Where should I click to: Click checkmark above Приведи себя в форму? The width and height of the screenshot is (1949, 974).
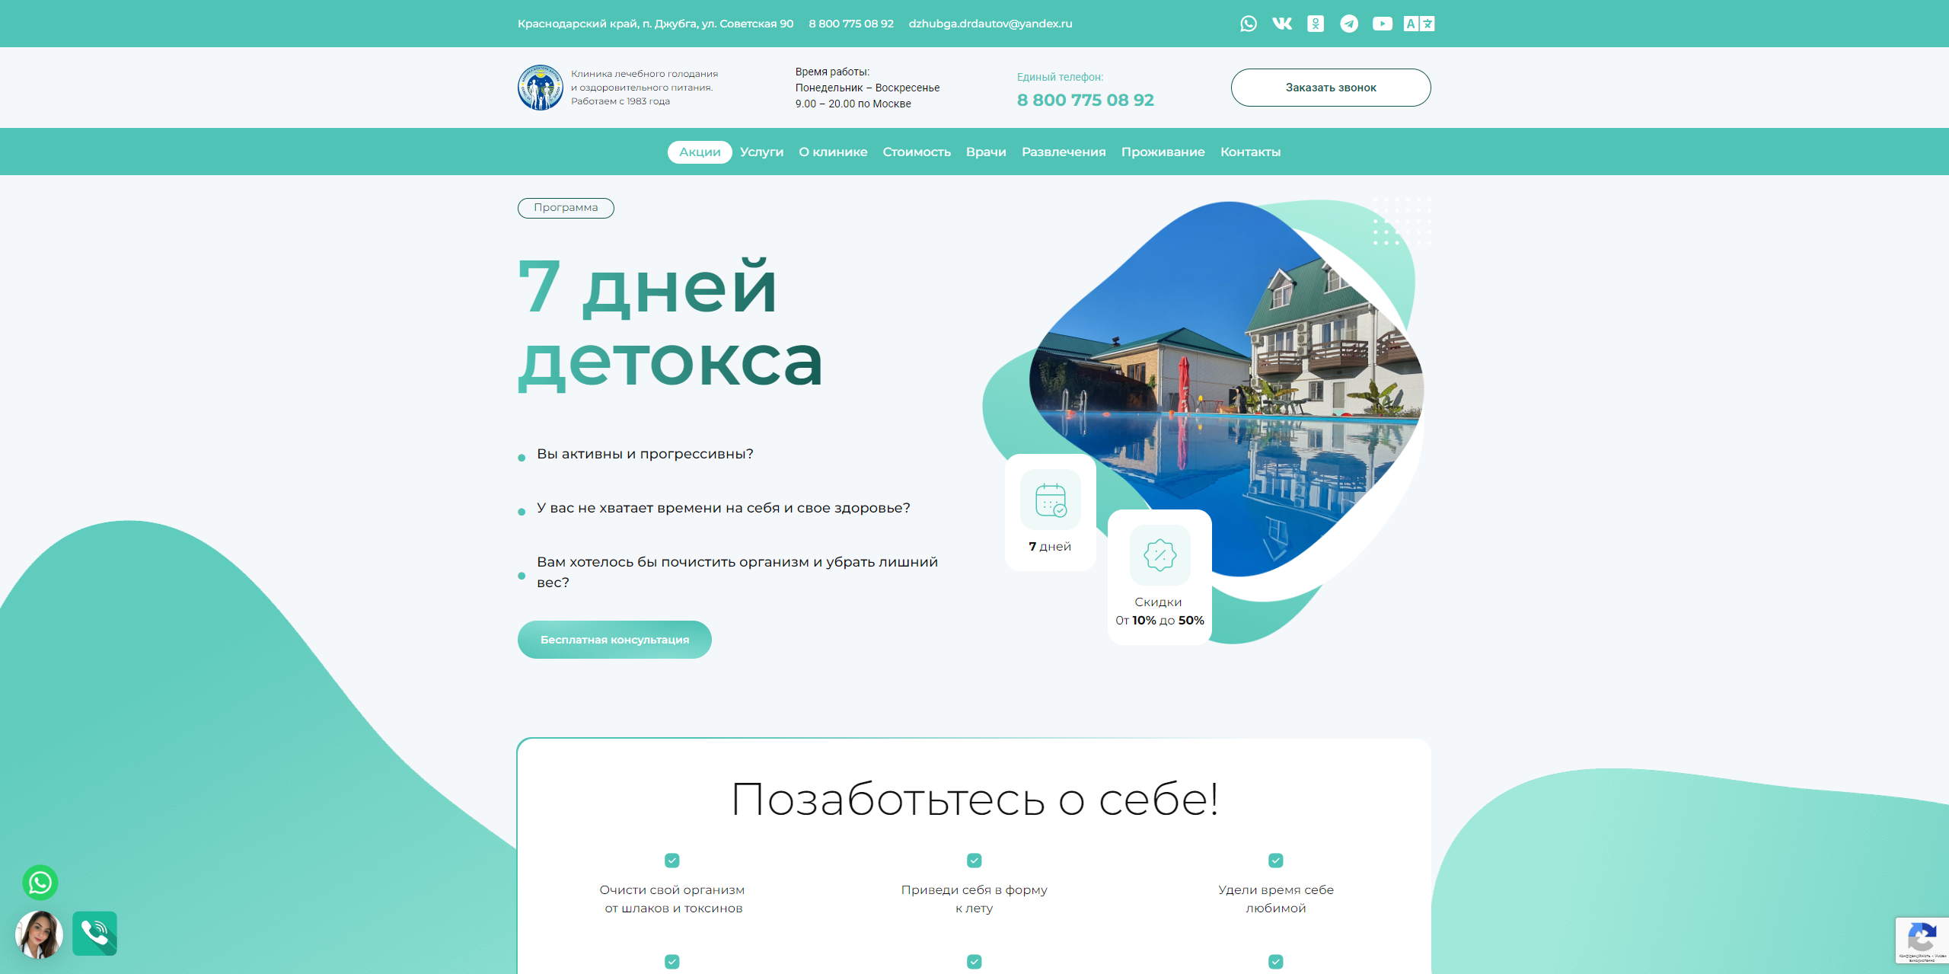tap(974, 861)
